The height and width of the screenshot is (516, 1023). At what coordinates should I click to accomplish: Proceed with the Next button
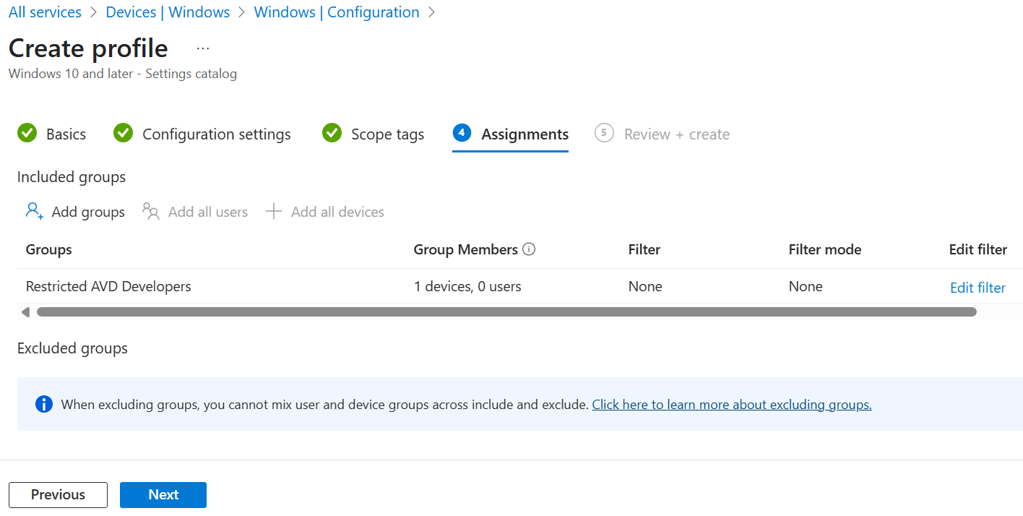point(163,495)
